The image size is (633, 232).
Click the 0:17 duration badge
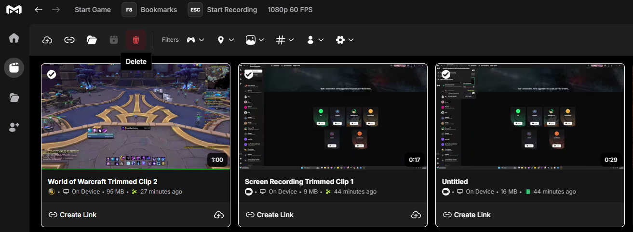point(414,159)
